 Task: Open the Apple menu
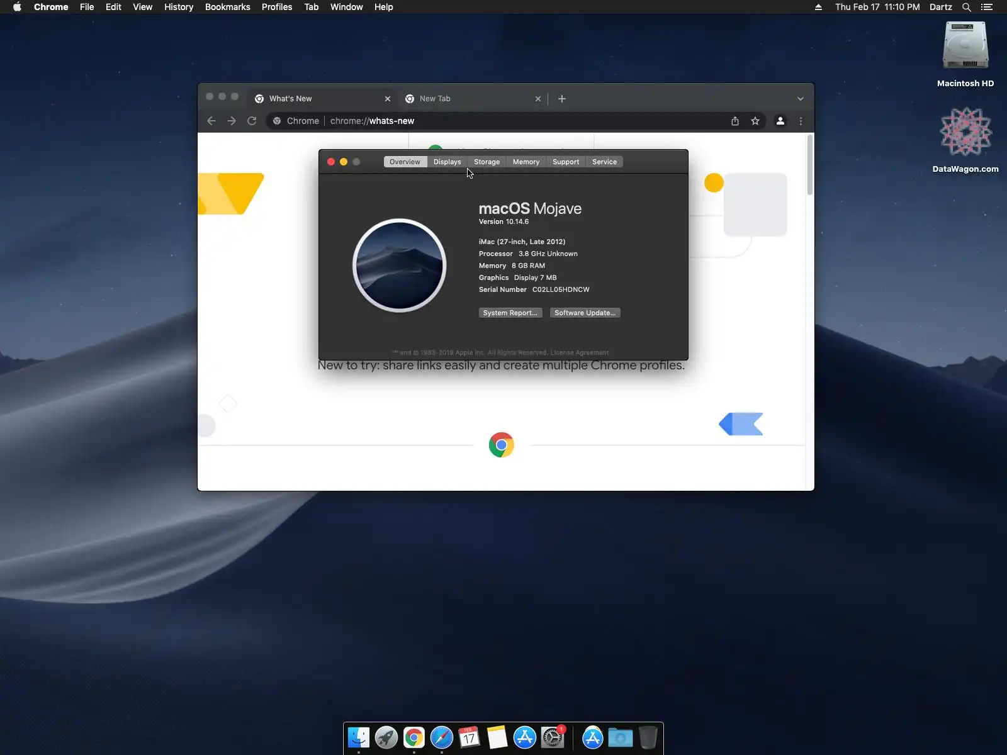pos(17,7)
